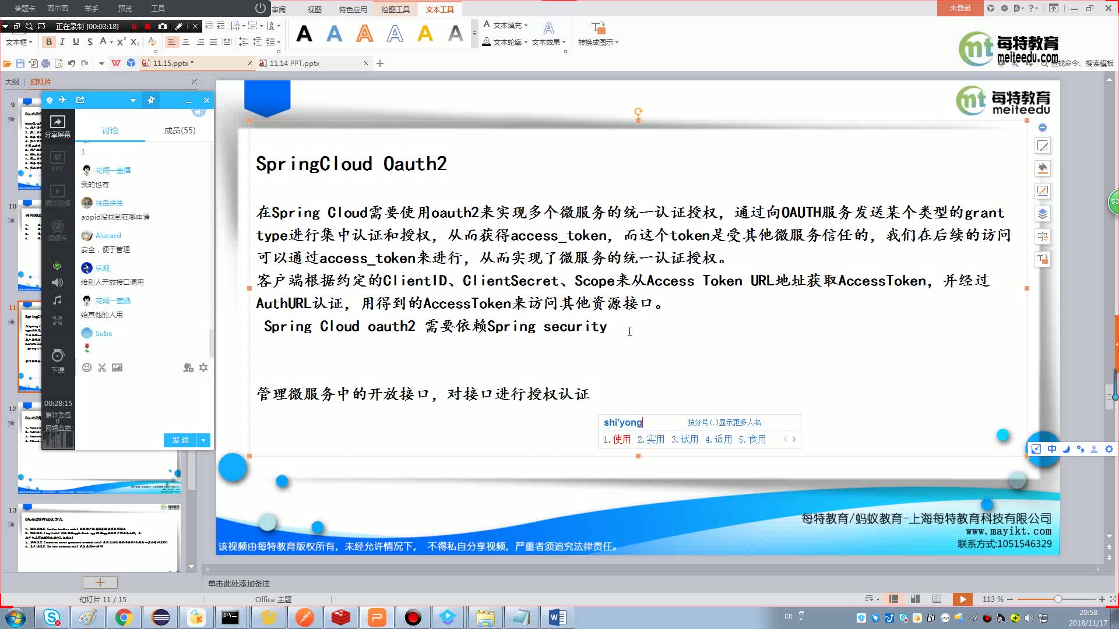Pause the screen recording
Image resolution: width=1119 pixels, height=629 pixels.
click(x=134, y=26)
